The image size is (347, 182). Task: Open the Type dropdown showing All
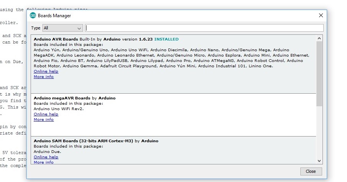(x=63, y=28)
